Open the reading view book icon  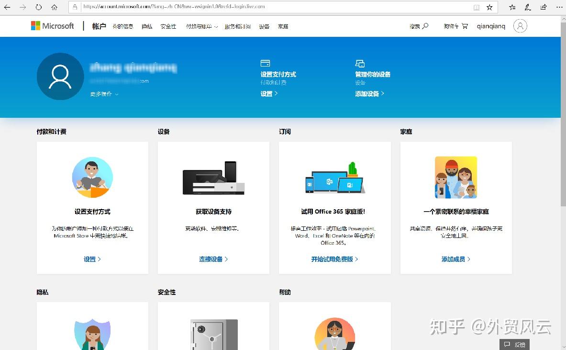click(x=477, y=7)
